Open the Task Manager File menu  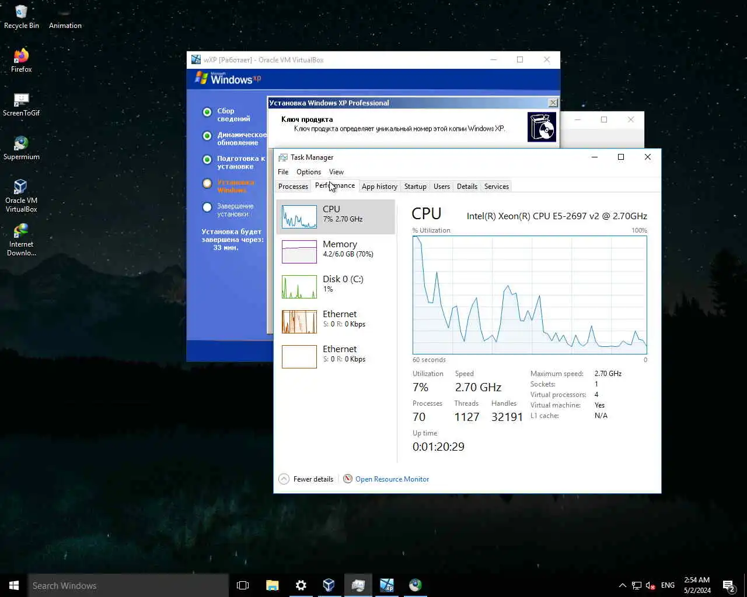pyautogui.click(x=283, y=172)
